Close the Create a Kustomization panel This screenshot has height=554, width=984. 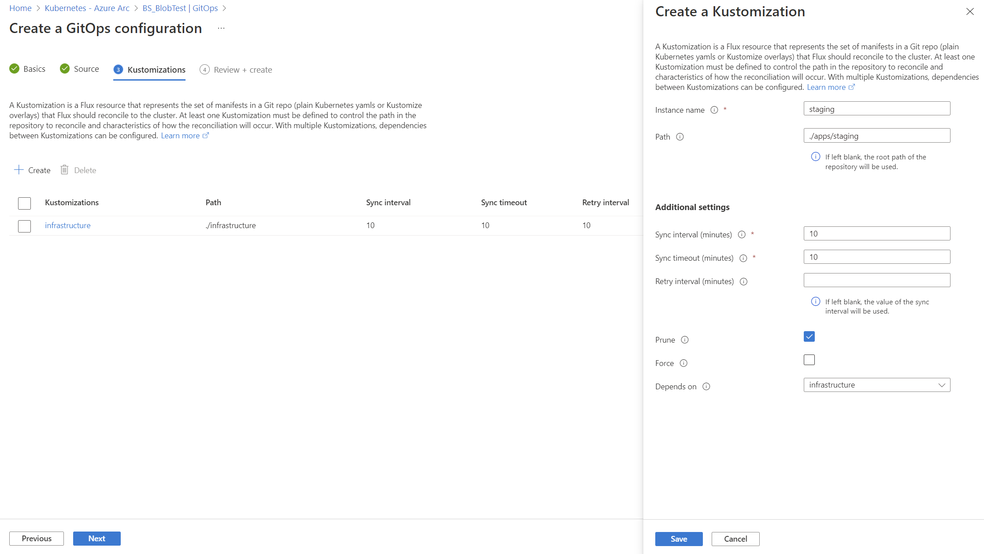(970, 11)
